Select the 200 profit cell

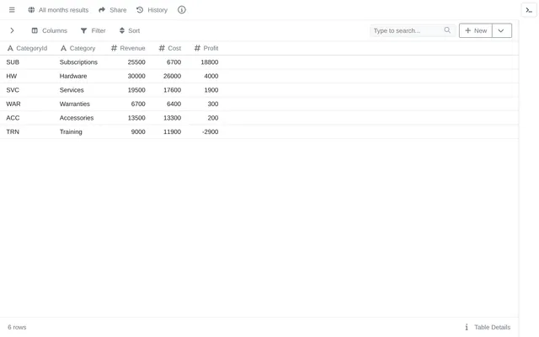coord(213,118)
